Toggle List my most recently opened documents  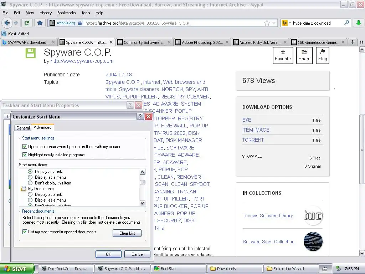[x=25, y=232]
